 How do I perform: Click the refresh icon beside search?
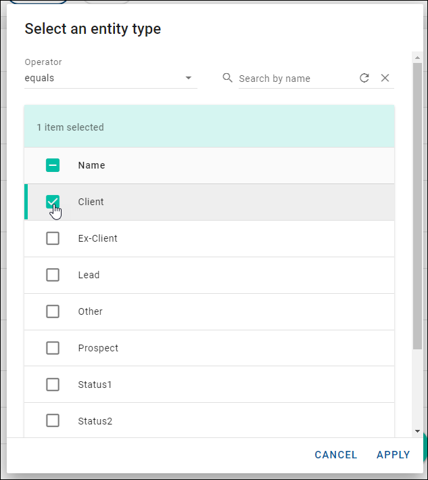[364, 78]
